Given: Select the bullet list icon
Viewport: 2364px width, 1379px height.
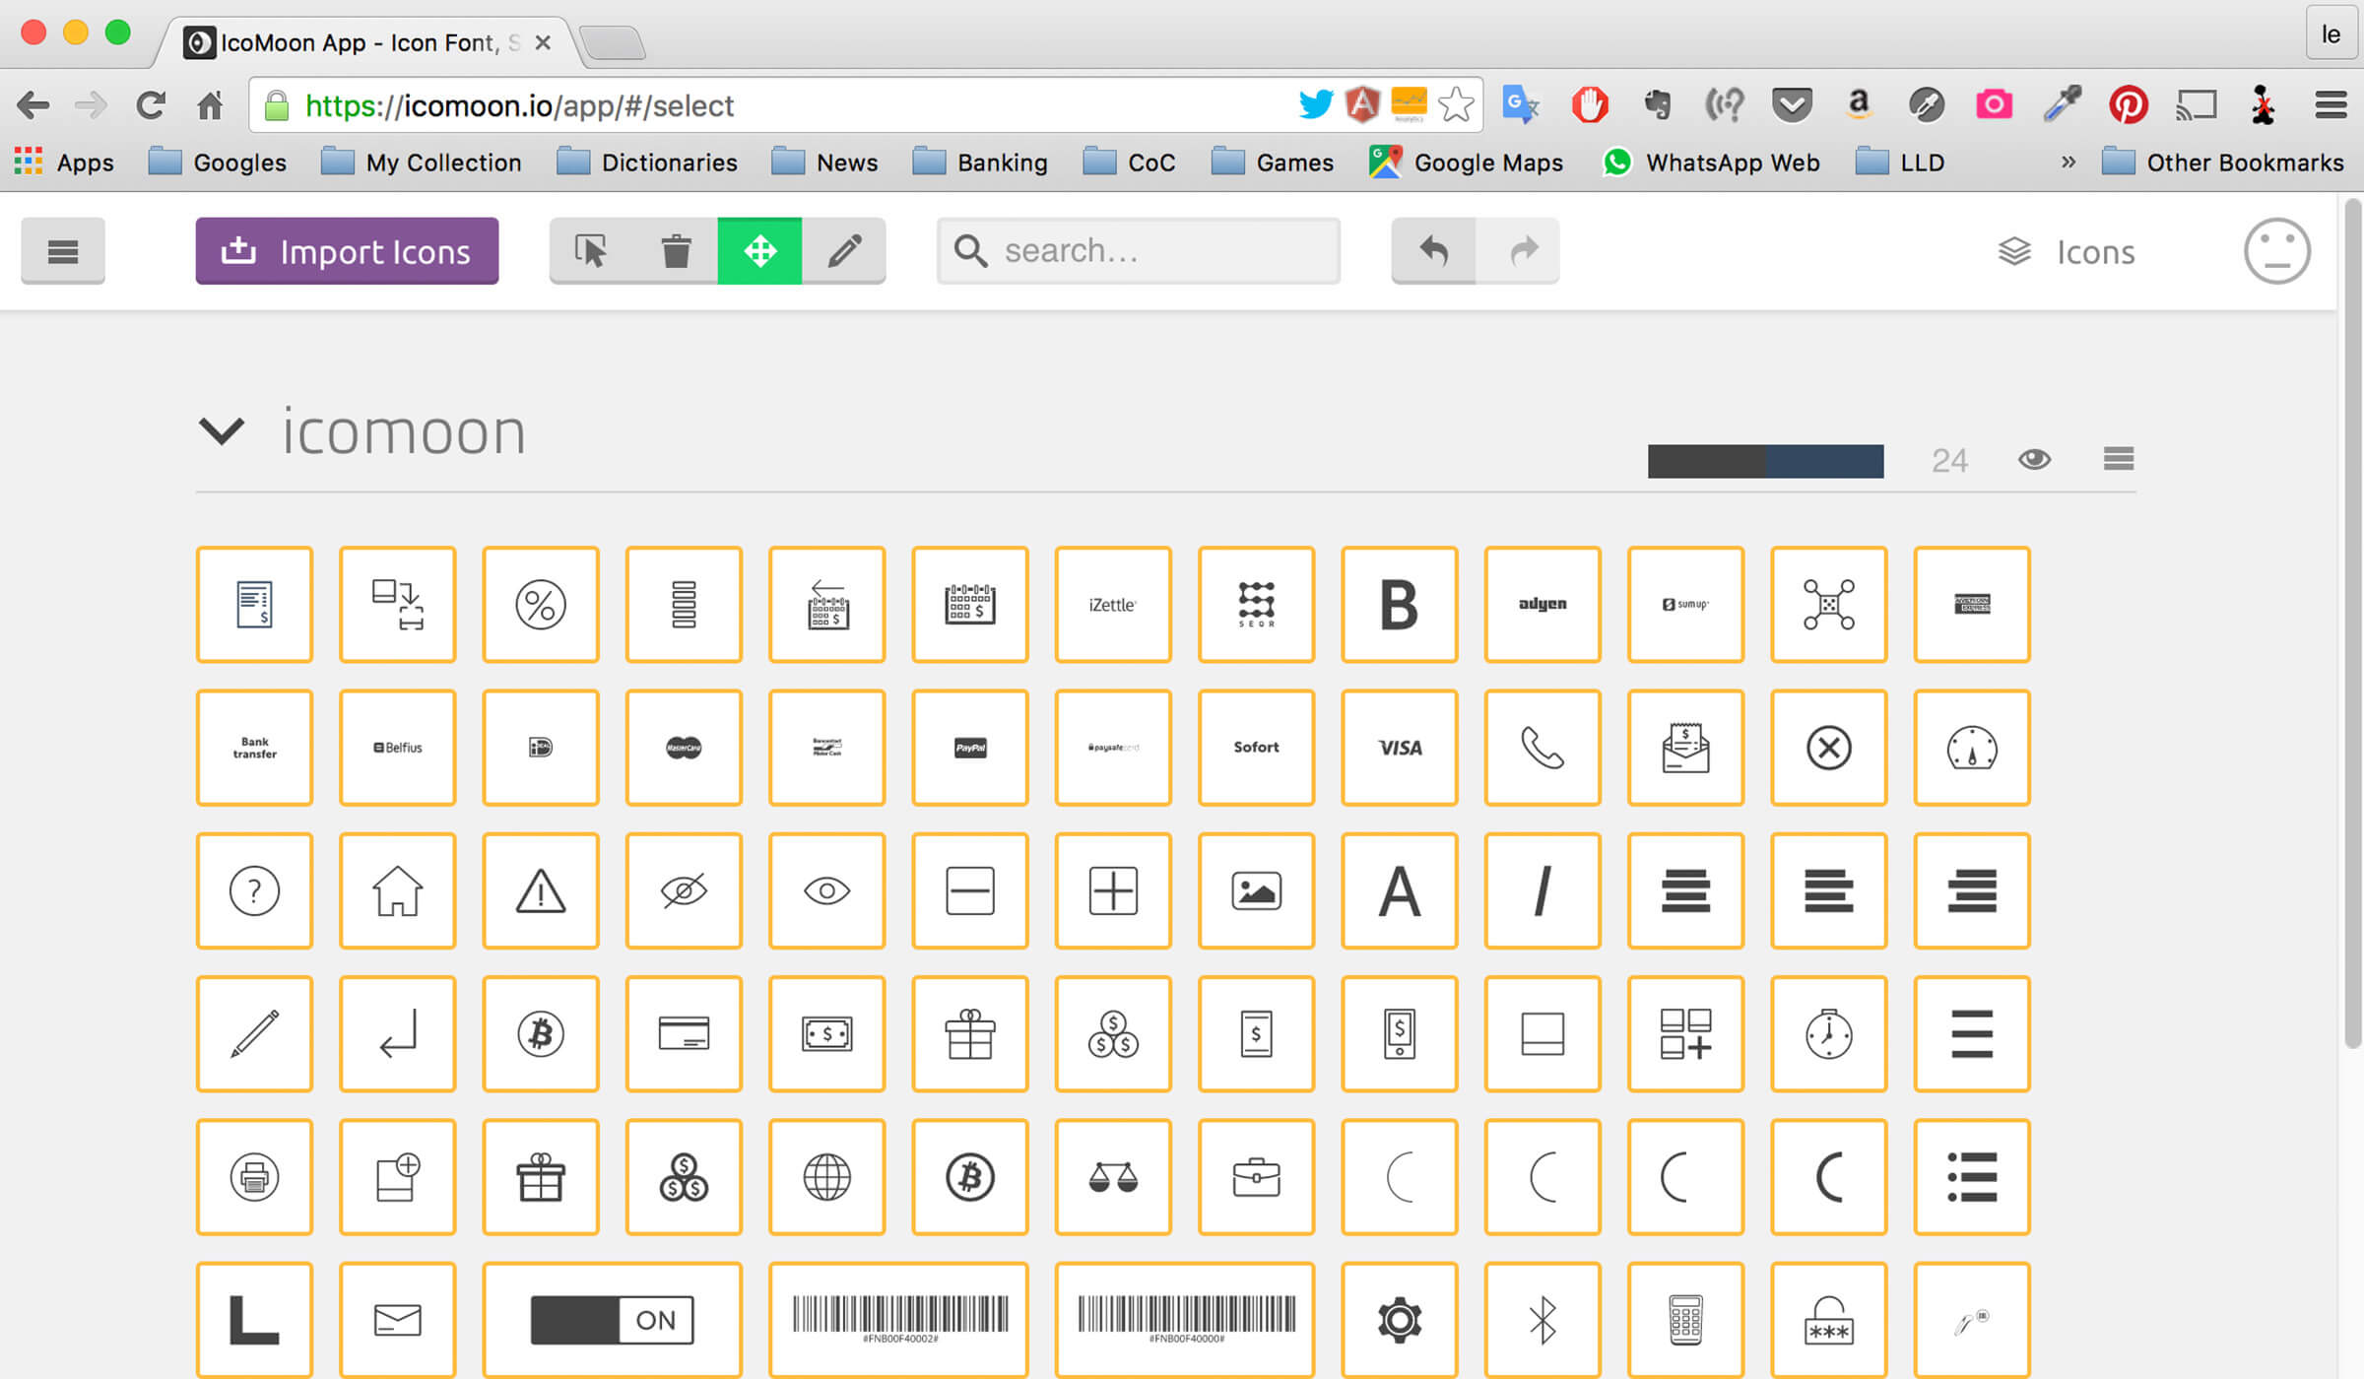Looking at the screenshot, I should [x=1972, y=1177].
